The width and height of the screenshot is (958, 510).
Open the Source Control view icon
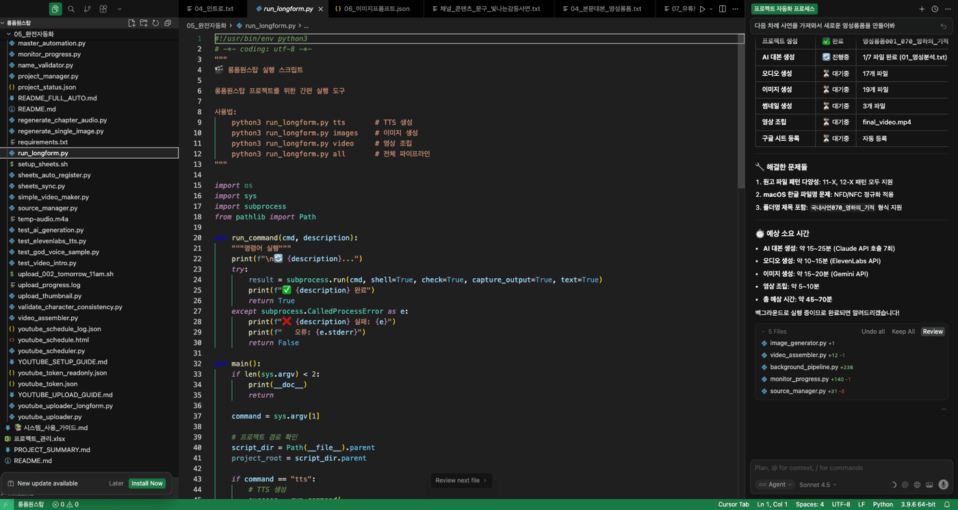(87, 9)
